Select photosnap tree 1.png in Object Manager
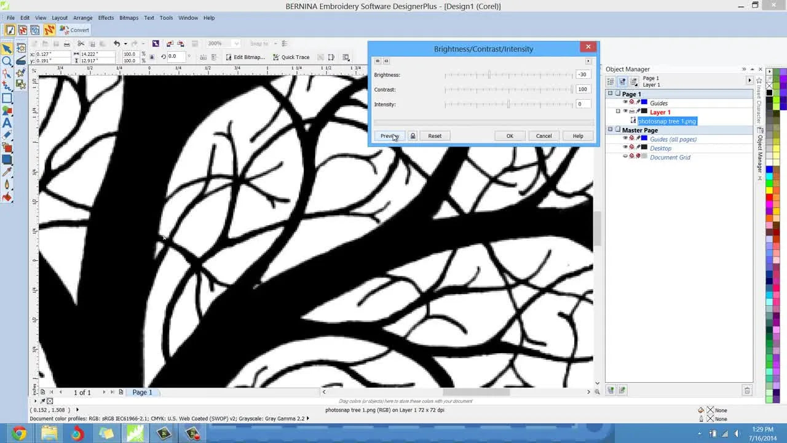This screenshot has height=443, width=787. click(x=667, y=121)
